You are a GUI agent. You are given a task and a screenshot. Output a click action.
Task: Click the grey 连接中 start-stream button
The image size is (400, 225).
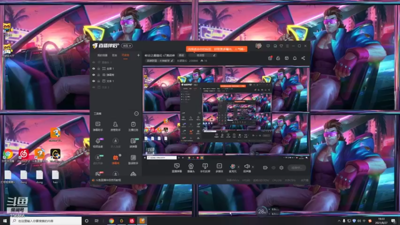click(x=296, y=167)
